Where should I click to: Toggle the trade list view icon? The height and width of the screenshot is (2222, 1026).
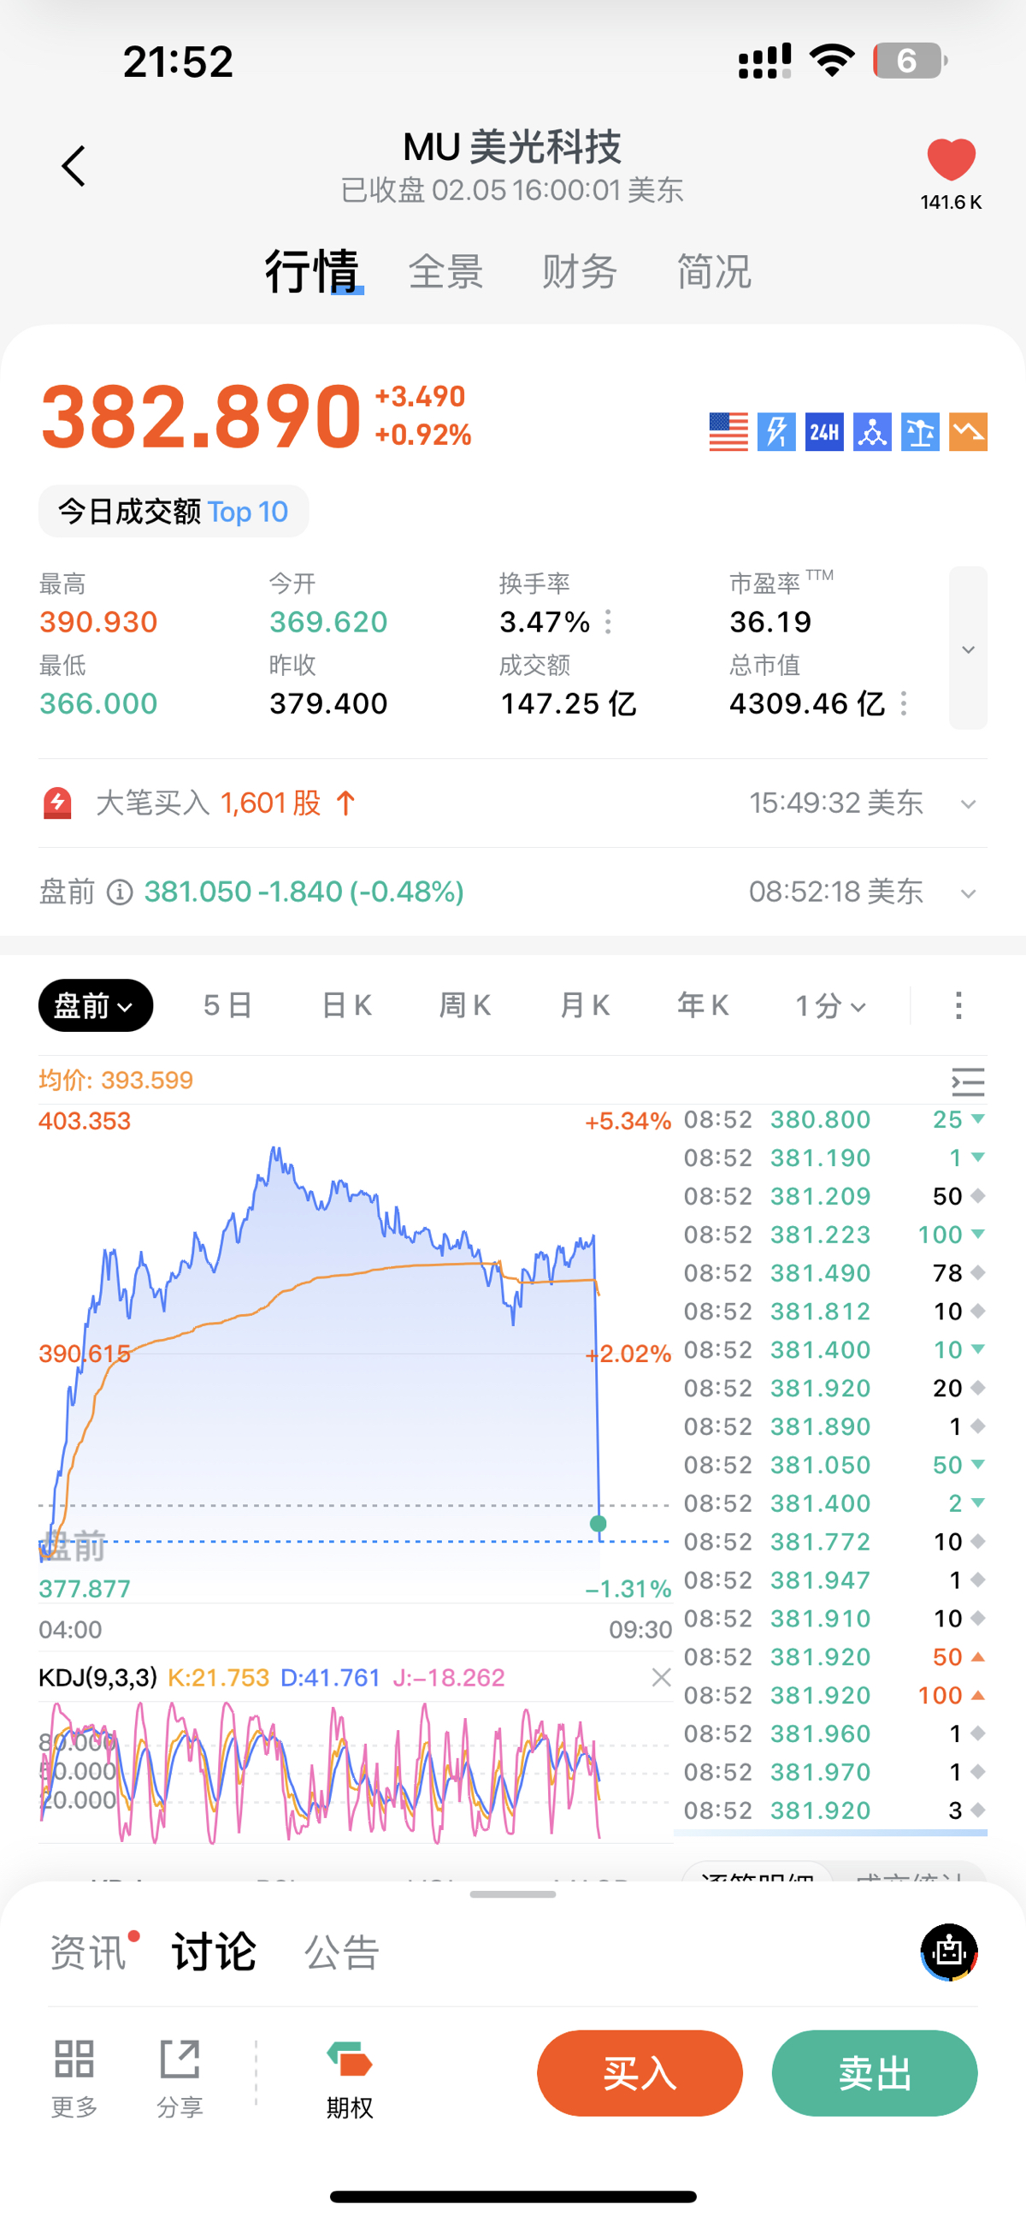click(967, 1081)
